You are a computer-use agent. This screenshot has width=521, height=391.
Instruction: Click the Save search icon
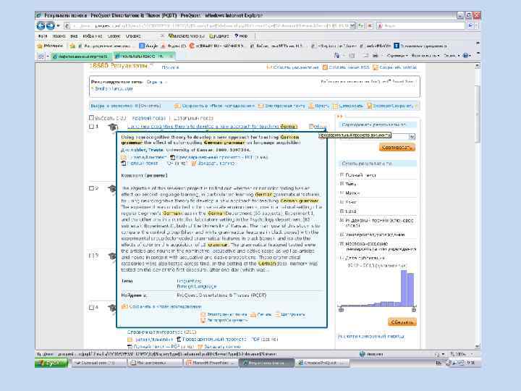click(x=376, y=67)
